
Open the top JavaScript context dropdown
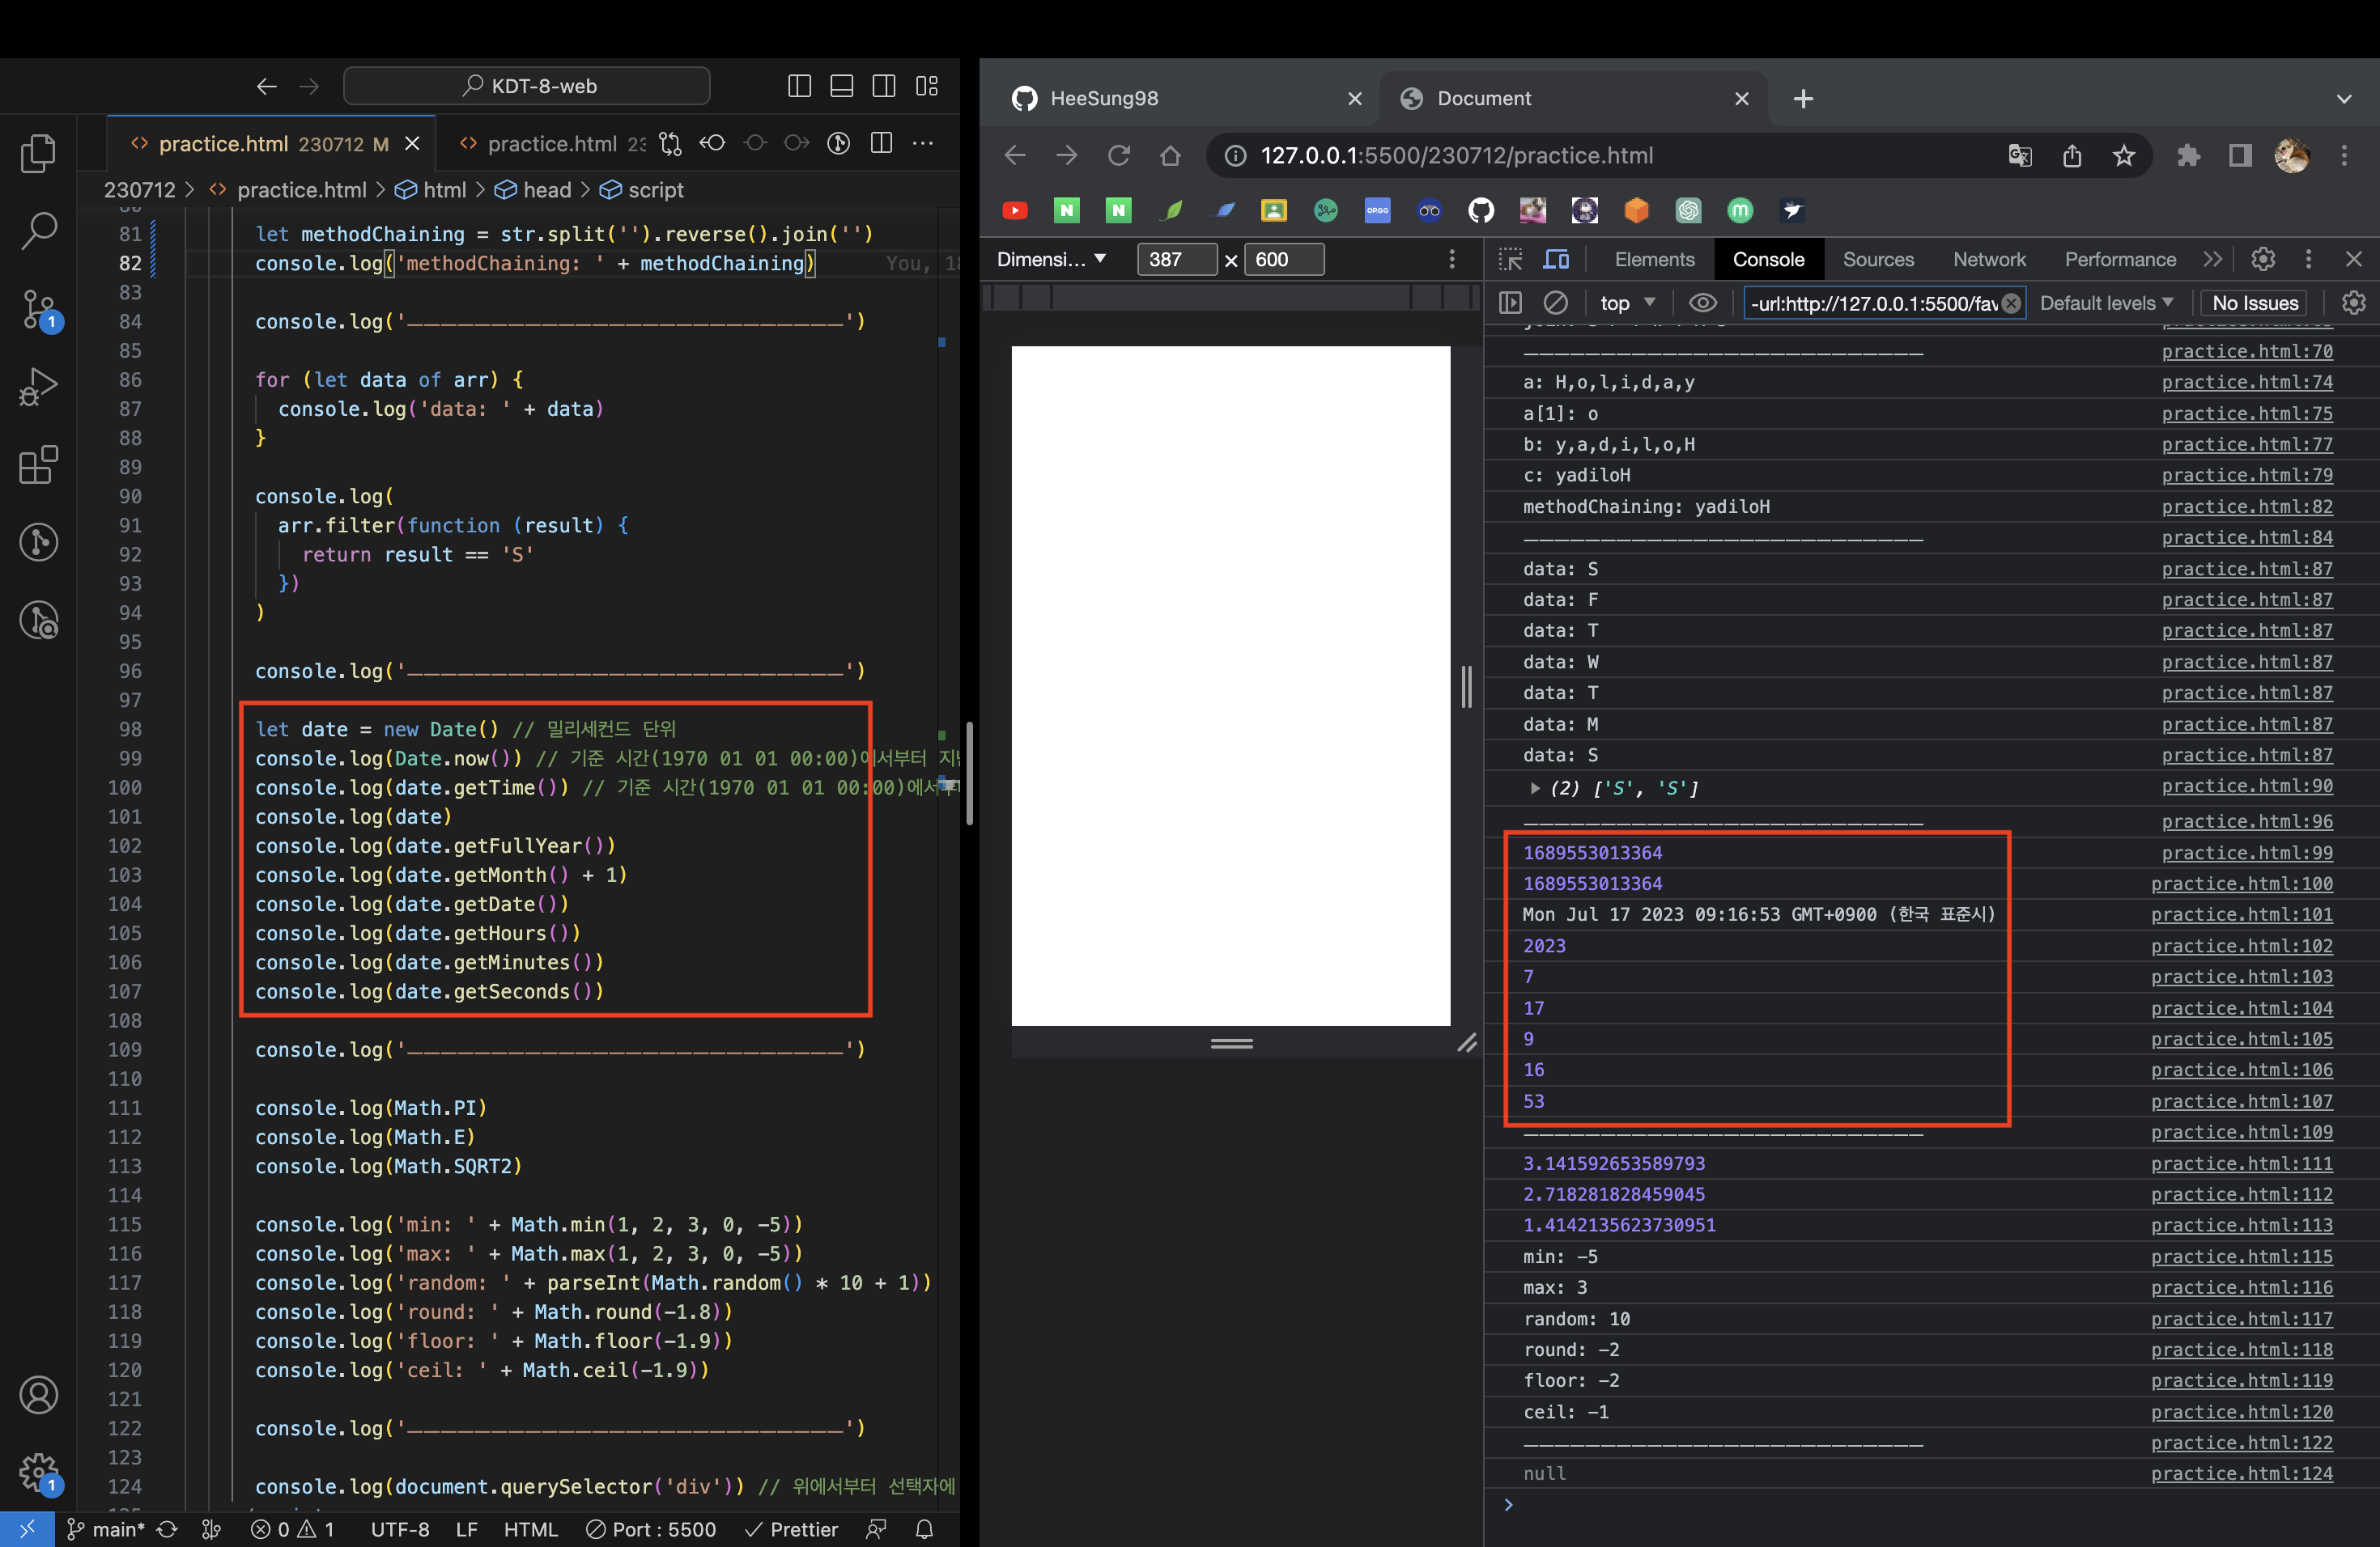(x=1627, y=302)
